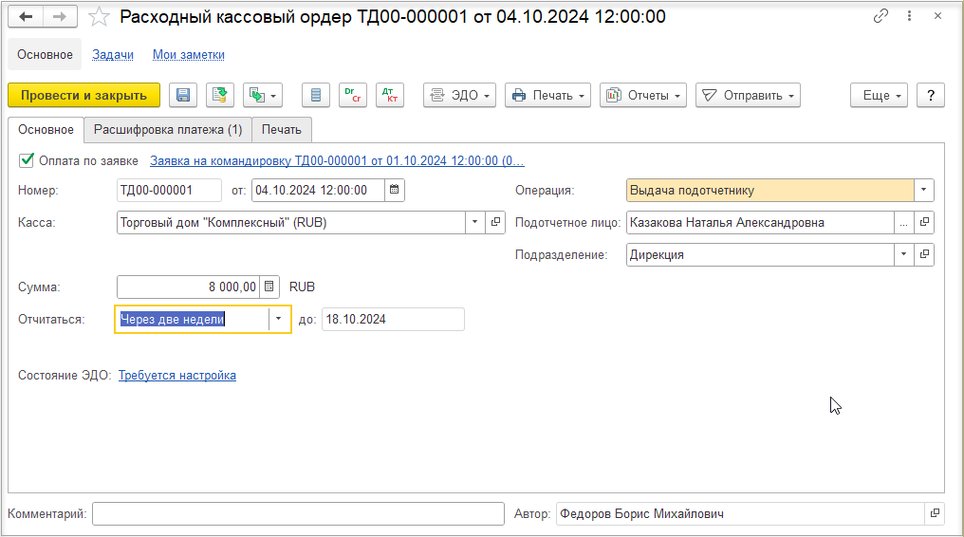Open the Подразделение dropdown arrow
Screen dimensions: 964x537
(x=903, y=254)
